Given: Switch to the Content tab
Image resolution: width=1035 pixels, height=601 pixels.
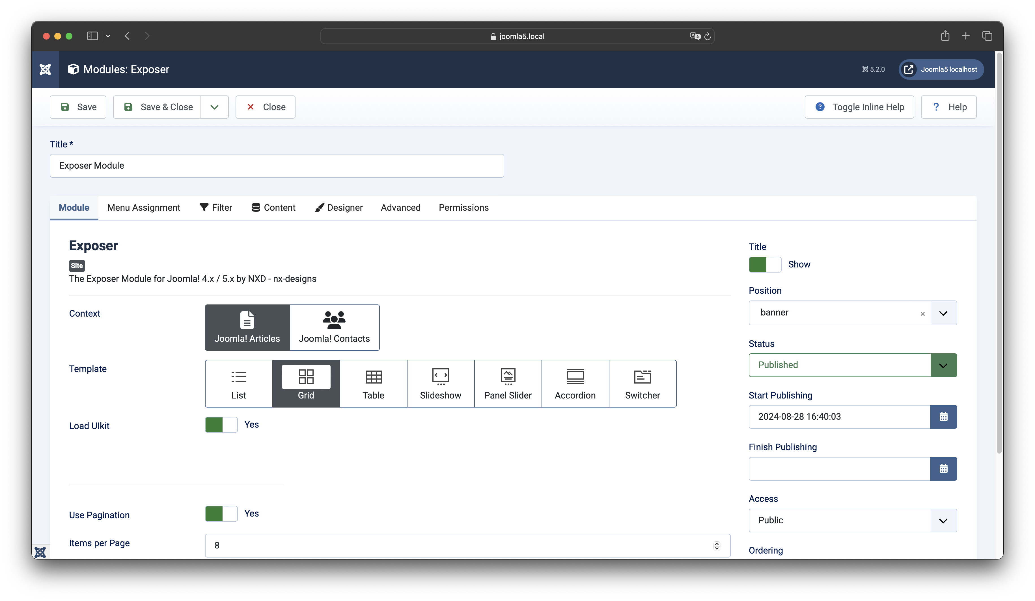Looking at the screenshot, I should click(273, 208).
